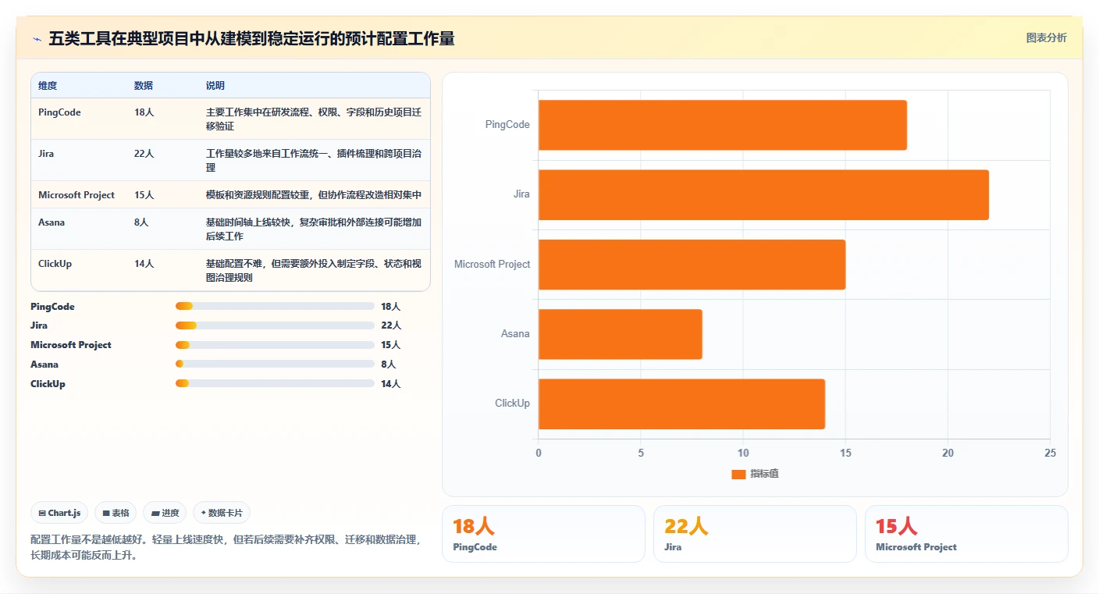
Task: Click the PingCode cell in the table
Action: click(59, 112)
